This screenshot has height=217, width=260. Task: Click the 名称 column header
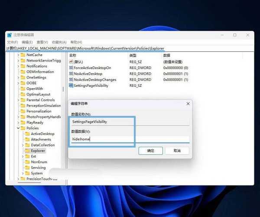(x=73, y=56)
